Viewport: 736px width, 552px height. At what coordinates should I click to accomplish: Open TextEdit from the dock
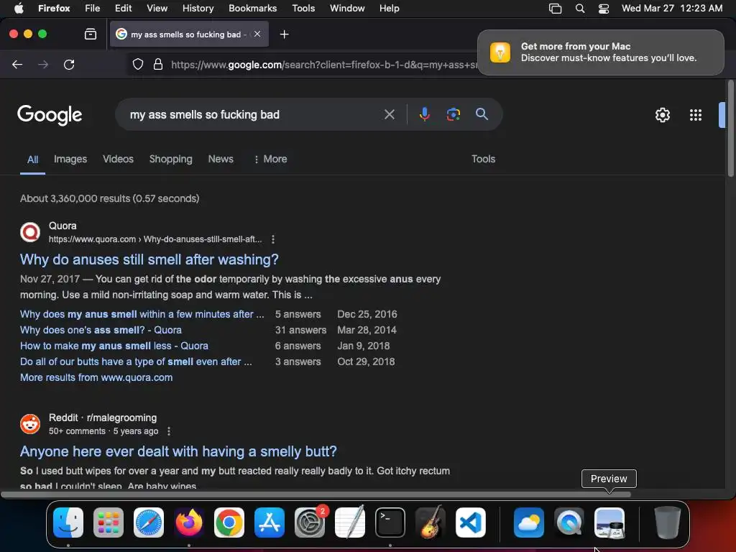click(350, 523)
